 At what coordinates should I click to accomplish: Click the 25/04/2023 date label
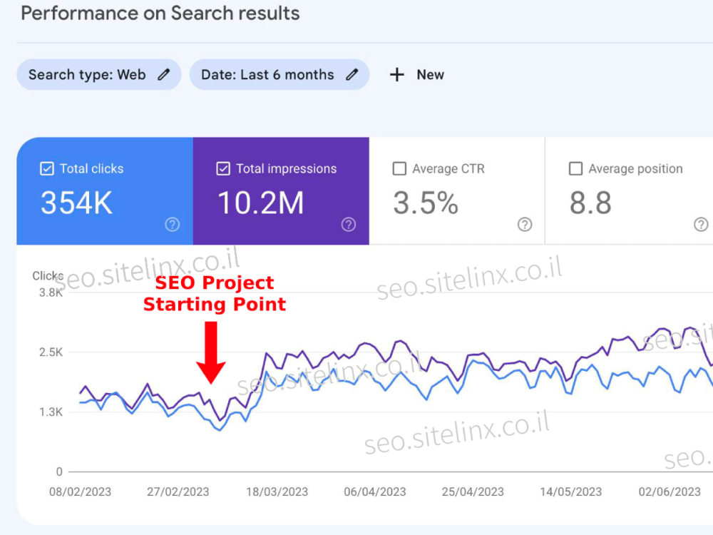[x=473, y=491]
